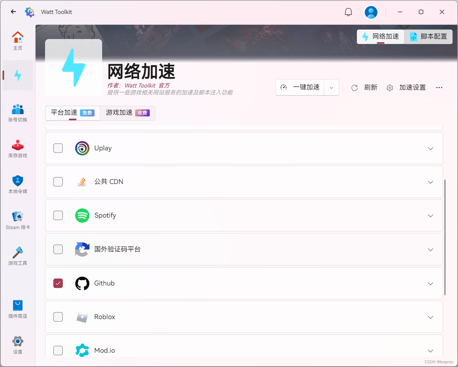The height and width of the screenshot is (367, 458).
Task: Open 设置 settings in sidebar
Action: 18,345
